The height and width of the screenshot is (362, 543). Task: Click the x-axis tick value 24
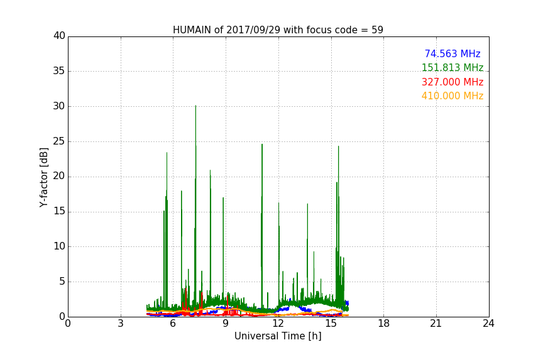[x=488, y=324]
